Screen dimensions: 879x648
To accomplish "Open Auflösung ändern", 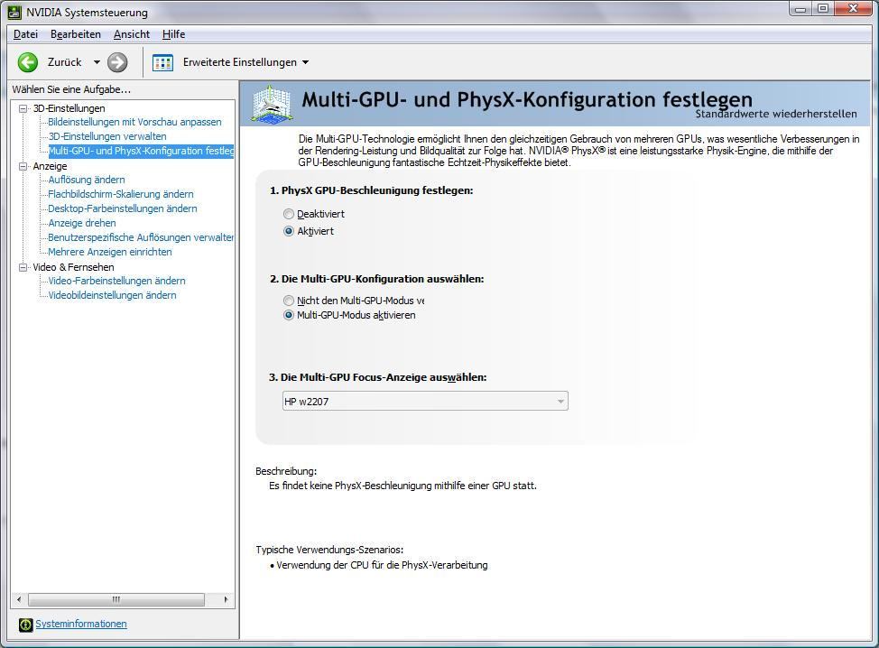I will pyautogui.click(x=87, y=180).
